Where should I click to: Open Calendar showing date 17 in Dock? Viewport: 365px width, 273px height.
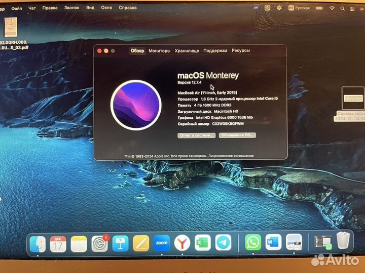(58, 244)
